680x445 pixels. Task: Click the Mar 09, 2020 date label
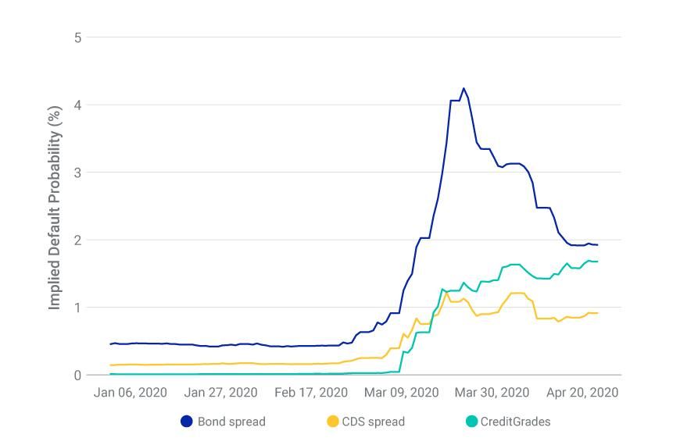[401, 392]
